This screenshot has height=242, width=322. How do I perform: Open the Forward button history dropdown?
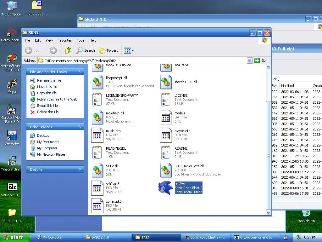click(60, 50)
